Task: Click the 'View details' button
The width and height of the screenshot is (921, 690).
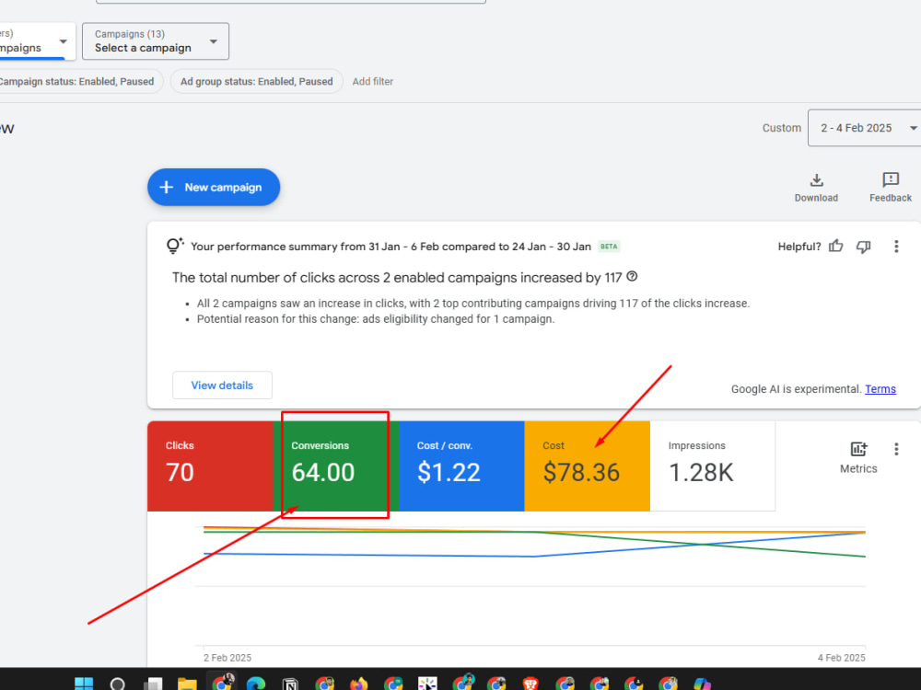Action: pyautogui.click(x=222, y=385)
